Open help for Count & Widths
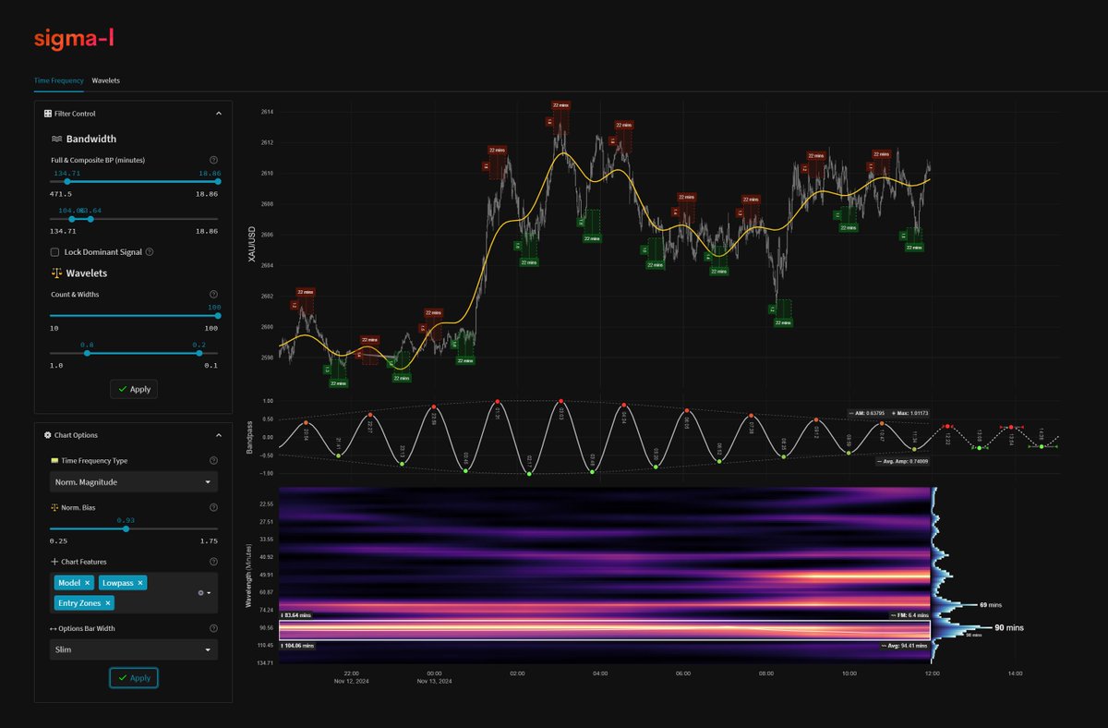 (x=213, y=294)
